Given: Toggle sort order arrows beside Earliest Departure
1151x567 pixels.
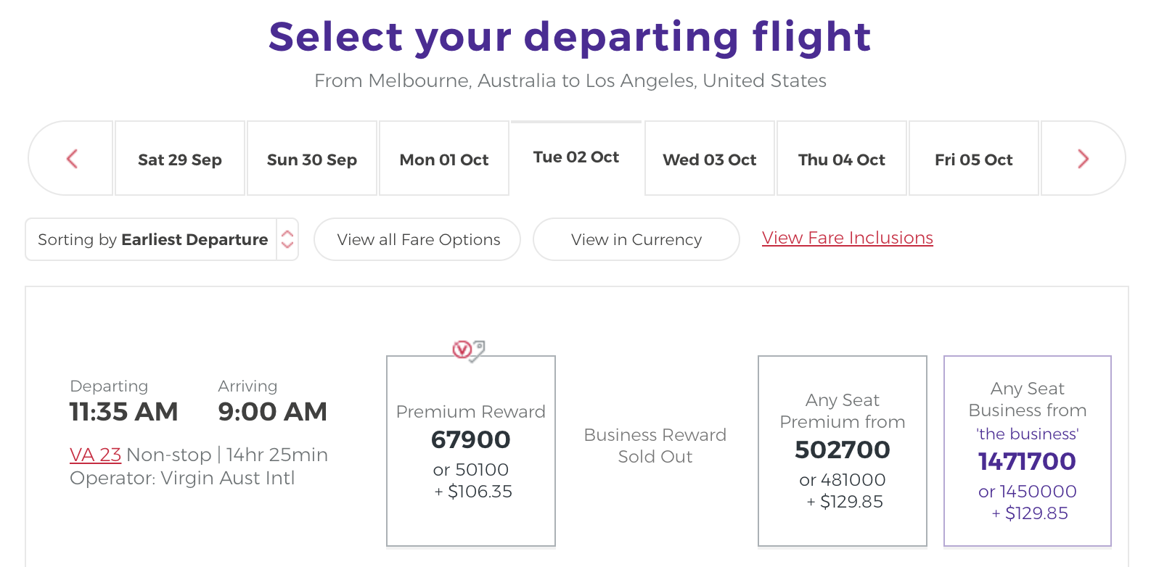Looking at the screenshot, I should [287, 239].
